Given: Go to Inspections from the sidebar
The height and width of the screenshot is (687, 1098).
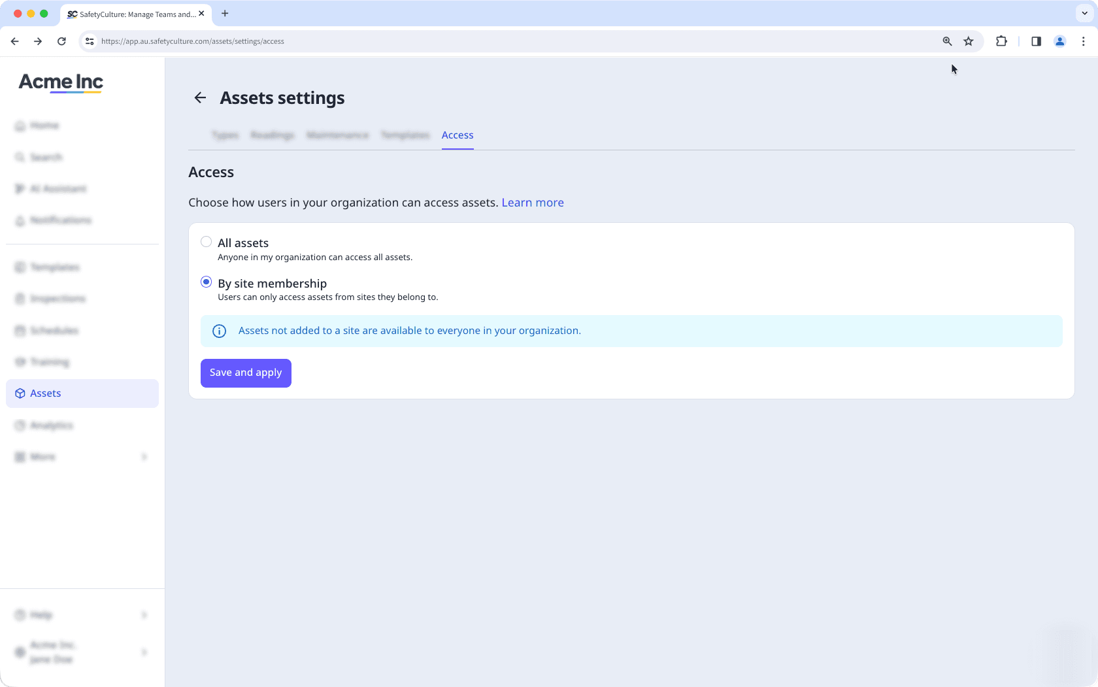Looking at the screenshot, I should click(58, 298).
